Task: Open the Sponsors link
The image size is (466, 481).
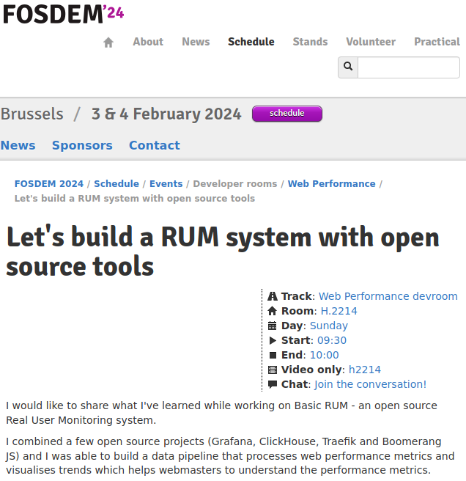Action: coord(82,145)
